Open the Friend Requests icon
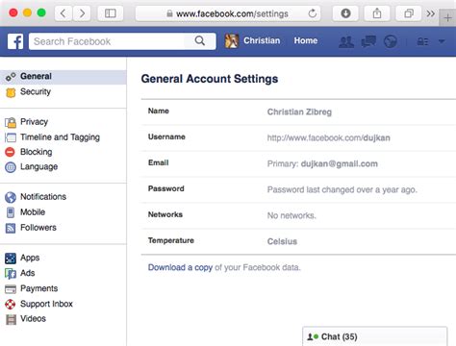This screenshot has width=456, height=346. [346, 41]
